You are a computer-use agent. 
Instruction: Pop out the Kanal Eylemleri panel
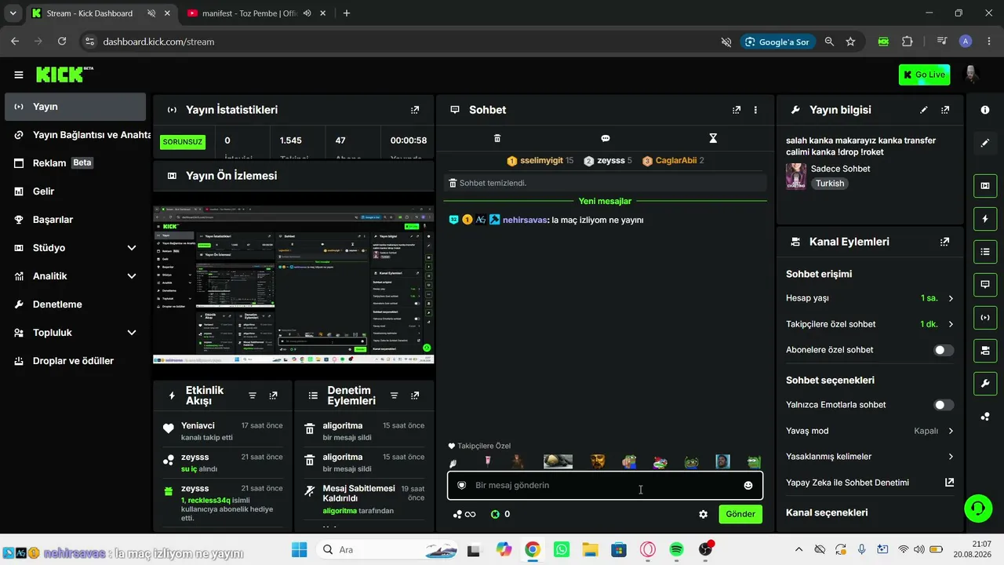point(945,242)
